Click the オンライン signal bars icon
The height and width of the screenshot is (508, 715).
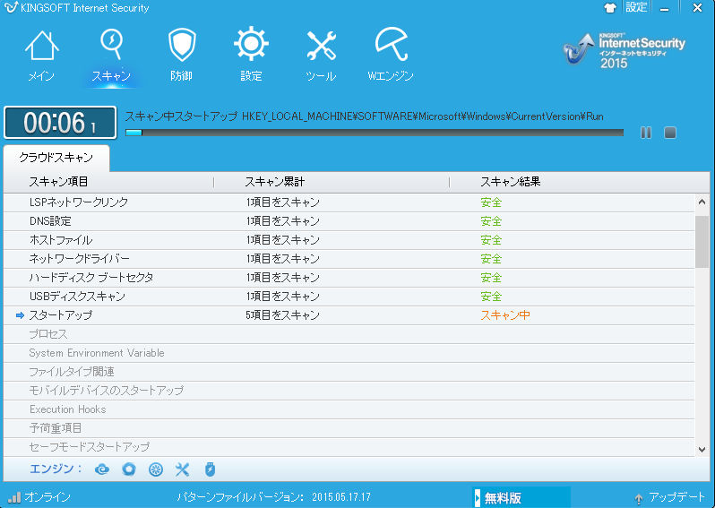click(x=14, y=497)
